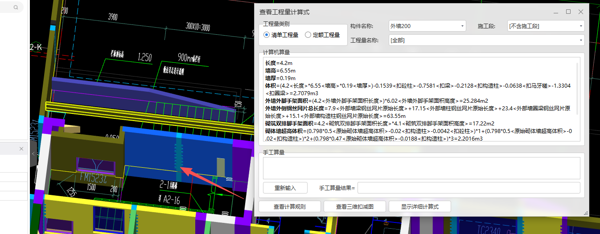Screen dimensions: 600x234
Task: Open the 工程量名称 dropdown showing 全部
Action: coord(486,40)
